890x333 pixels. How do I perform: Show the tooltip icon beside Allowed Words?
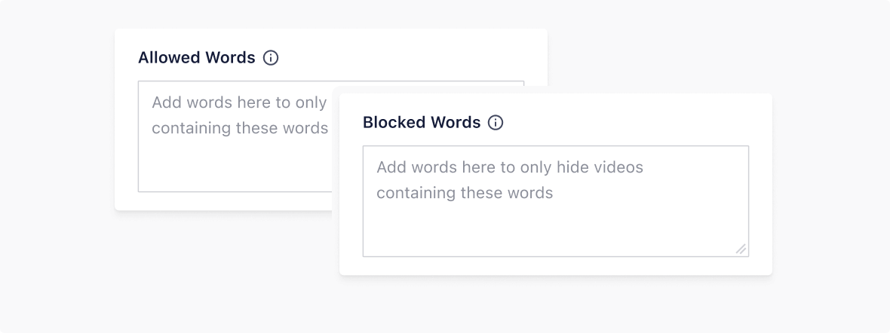coord(271,58)
